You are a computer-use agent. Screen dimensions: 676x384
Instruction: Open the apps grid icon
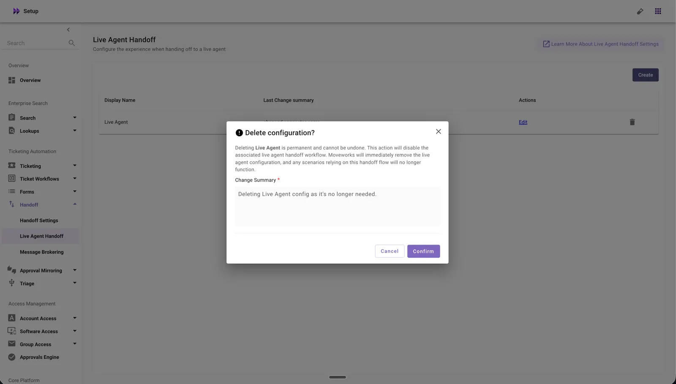[x=658, y=11]
